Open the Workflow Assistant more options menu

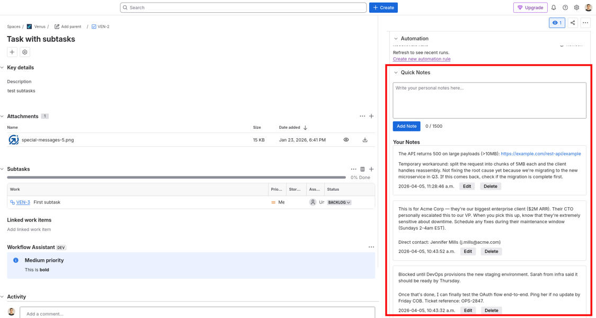[x=371, y=248]
